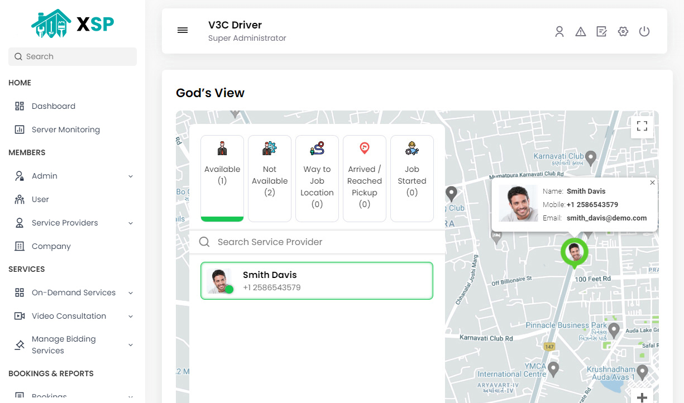The width and height of the screenshot is (684, 403).
Task: Open the edit notes icon in header
Action: tap(601, 32)
